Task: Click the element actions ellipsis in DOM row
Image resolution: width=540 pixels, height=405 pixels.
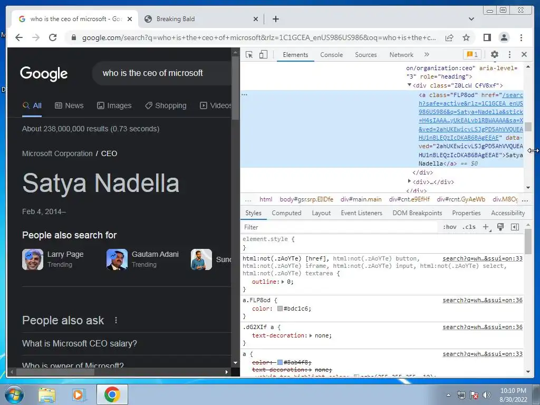Action: 244,94
